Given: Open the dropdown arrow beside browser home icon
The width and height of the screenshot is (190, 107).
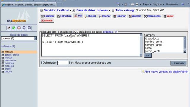Looking at the screenshot, I should (122, 4).
